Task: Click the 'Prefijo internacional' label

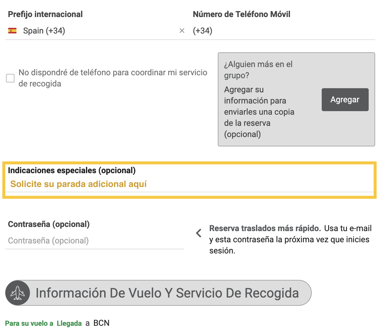Action: coord(45,14)
